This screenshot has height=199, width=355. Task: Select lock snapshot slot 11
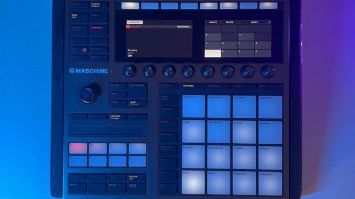[246, 36]
